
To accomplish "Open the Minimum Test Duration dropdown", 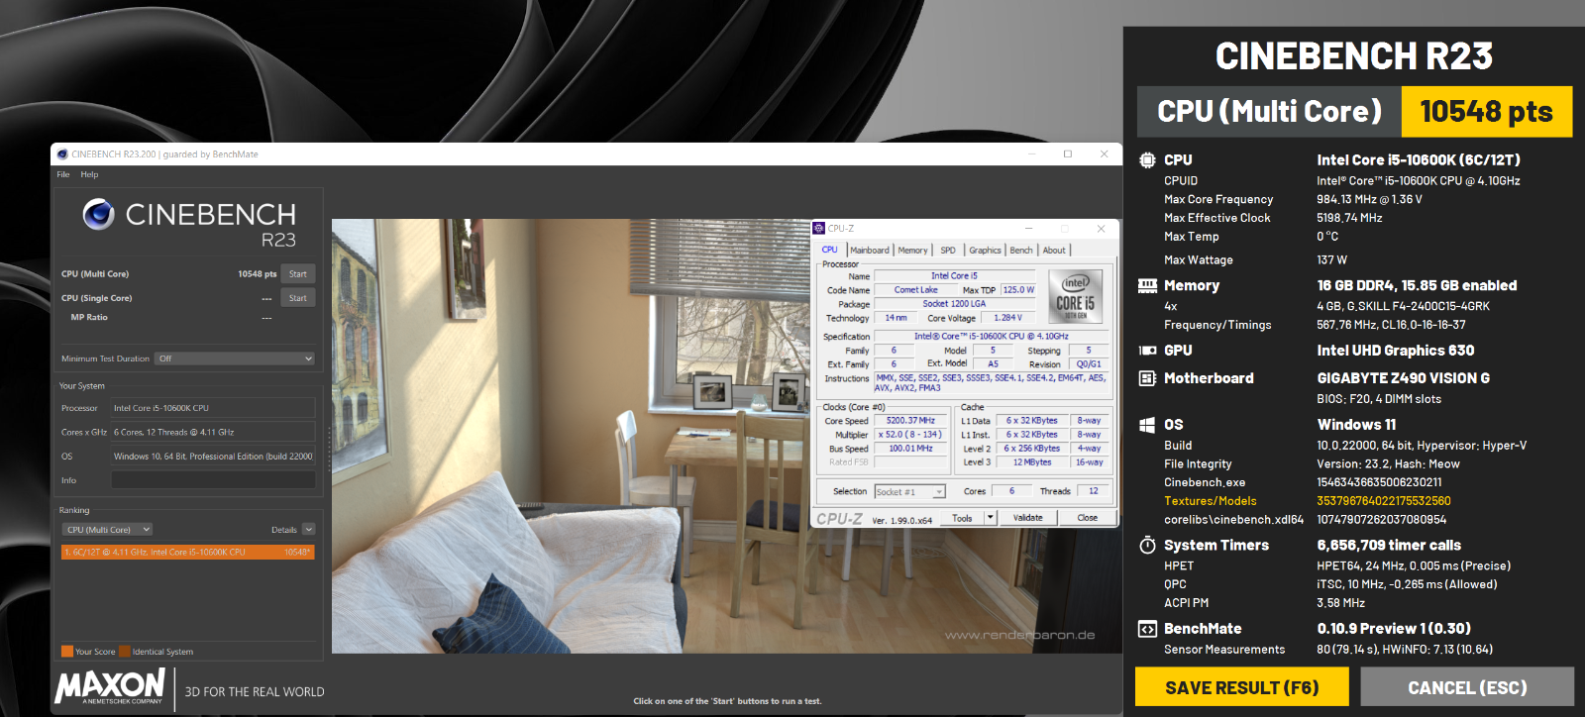I will click(x=235, y=358).
